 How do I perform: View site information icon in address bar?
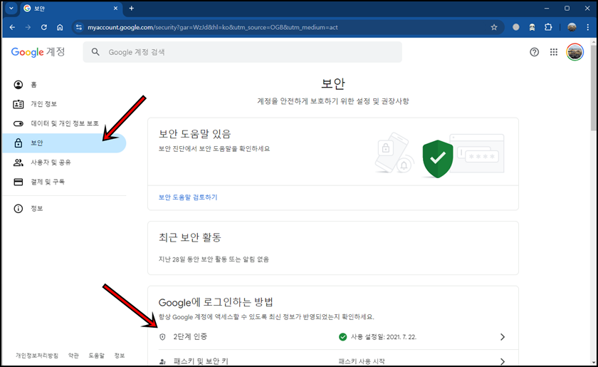coord(79,28)
